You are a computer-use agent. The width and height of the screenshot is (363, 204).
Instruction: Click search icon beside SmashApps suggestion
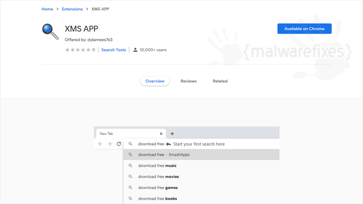tap(131, 155)
